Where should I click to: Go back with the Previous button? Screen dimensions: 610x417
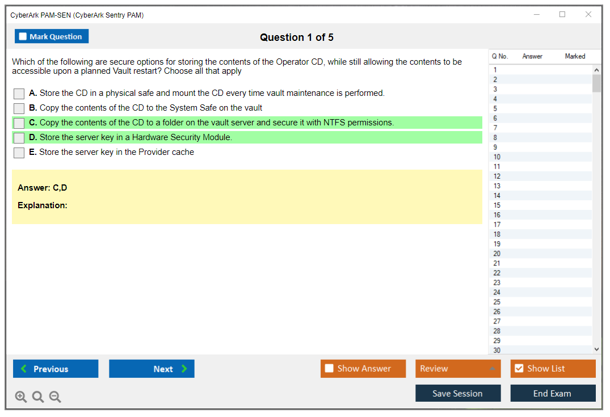click(56, 369)
